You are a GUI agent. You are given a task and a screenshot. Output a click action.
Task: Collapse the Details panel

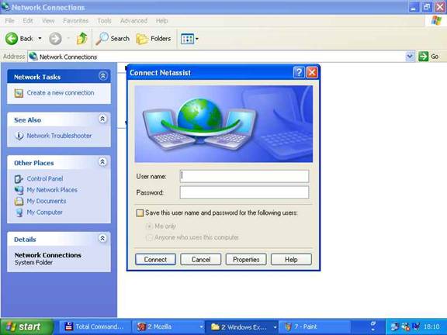pyautogui.click(x=102, y=238)
